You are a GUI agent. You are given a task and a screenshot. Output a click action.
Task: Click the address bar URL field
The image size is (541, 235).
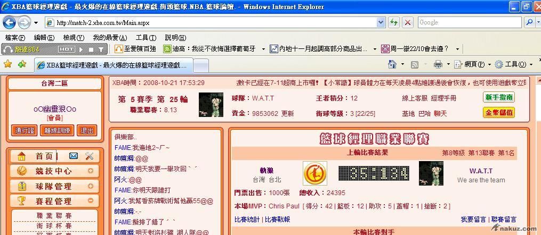pos(211,23)
